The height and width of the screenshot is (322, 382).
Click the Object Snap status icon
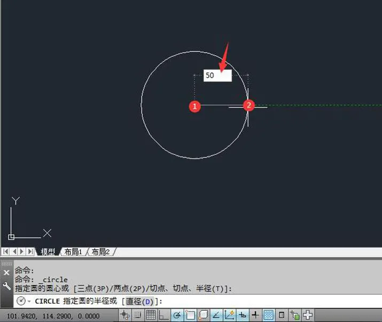click(190, 315)
